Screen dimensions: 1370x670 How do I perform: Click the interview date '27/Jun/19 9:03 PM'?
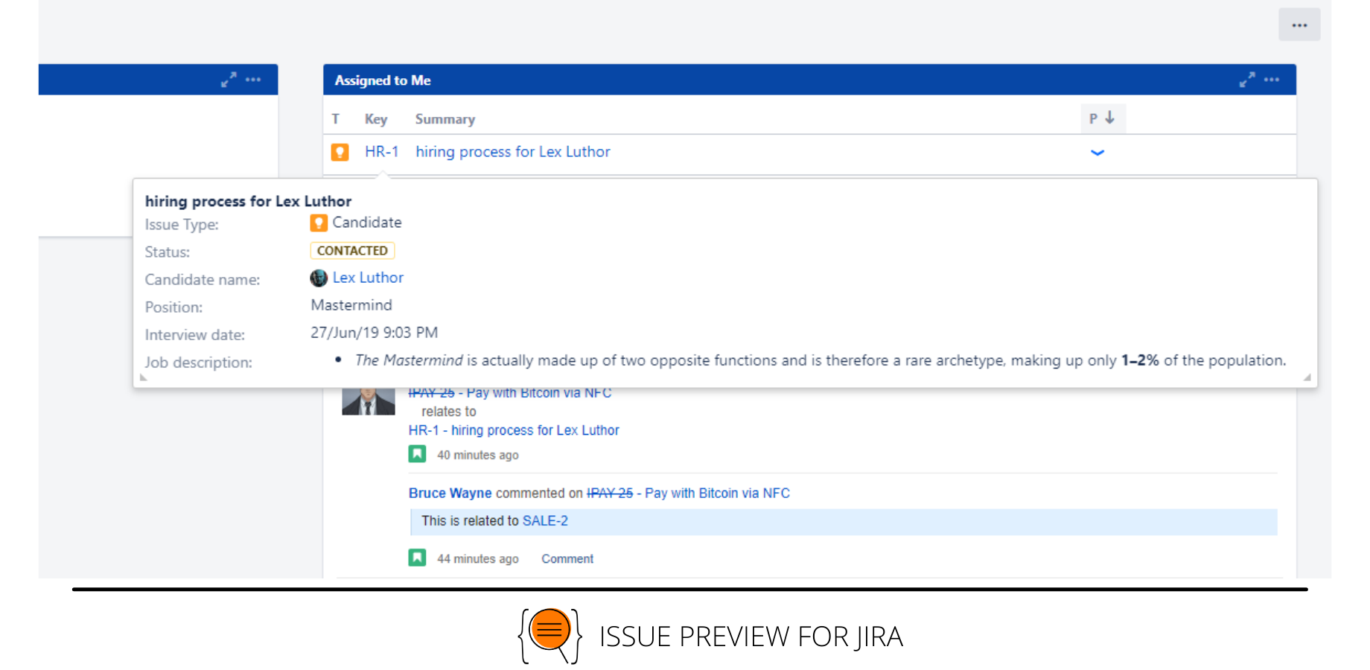click(x=374, y=333)
